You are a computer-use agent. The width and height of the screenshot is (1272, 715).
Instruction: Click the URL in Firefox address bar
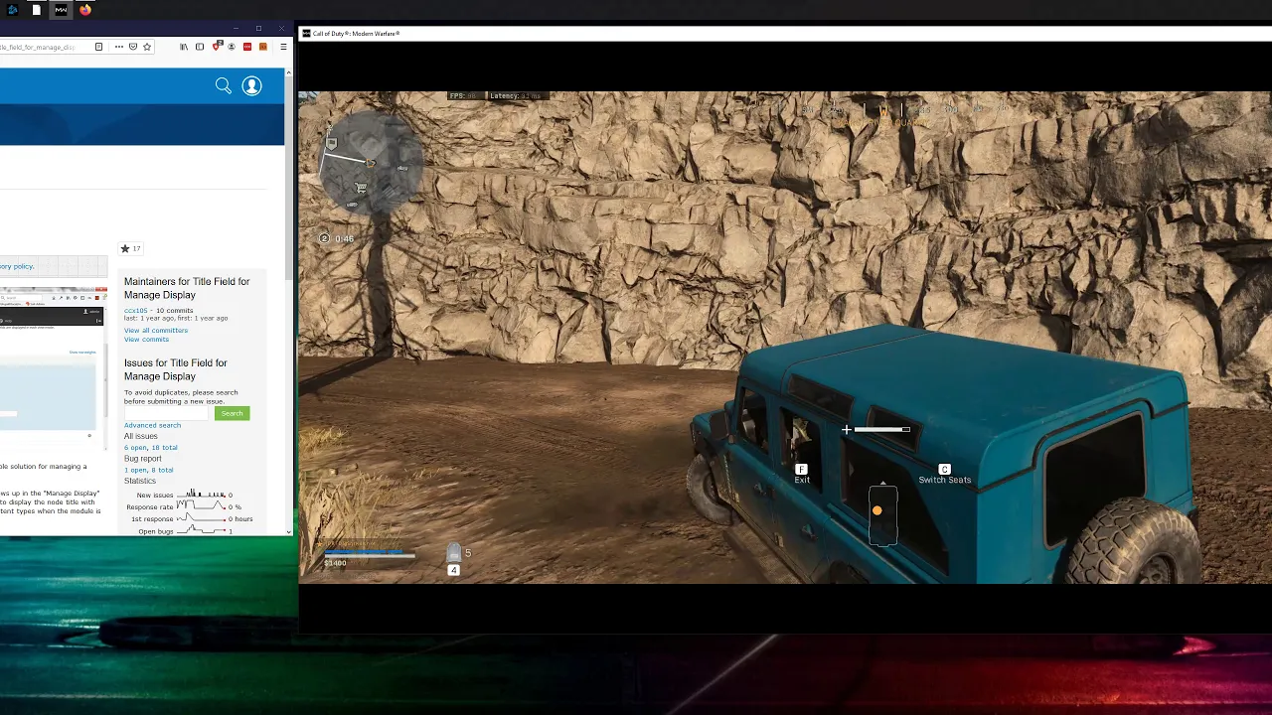38,47
